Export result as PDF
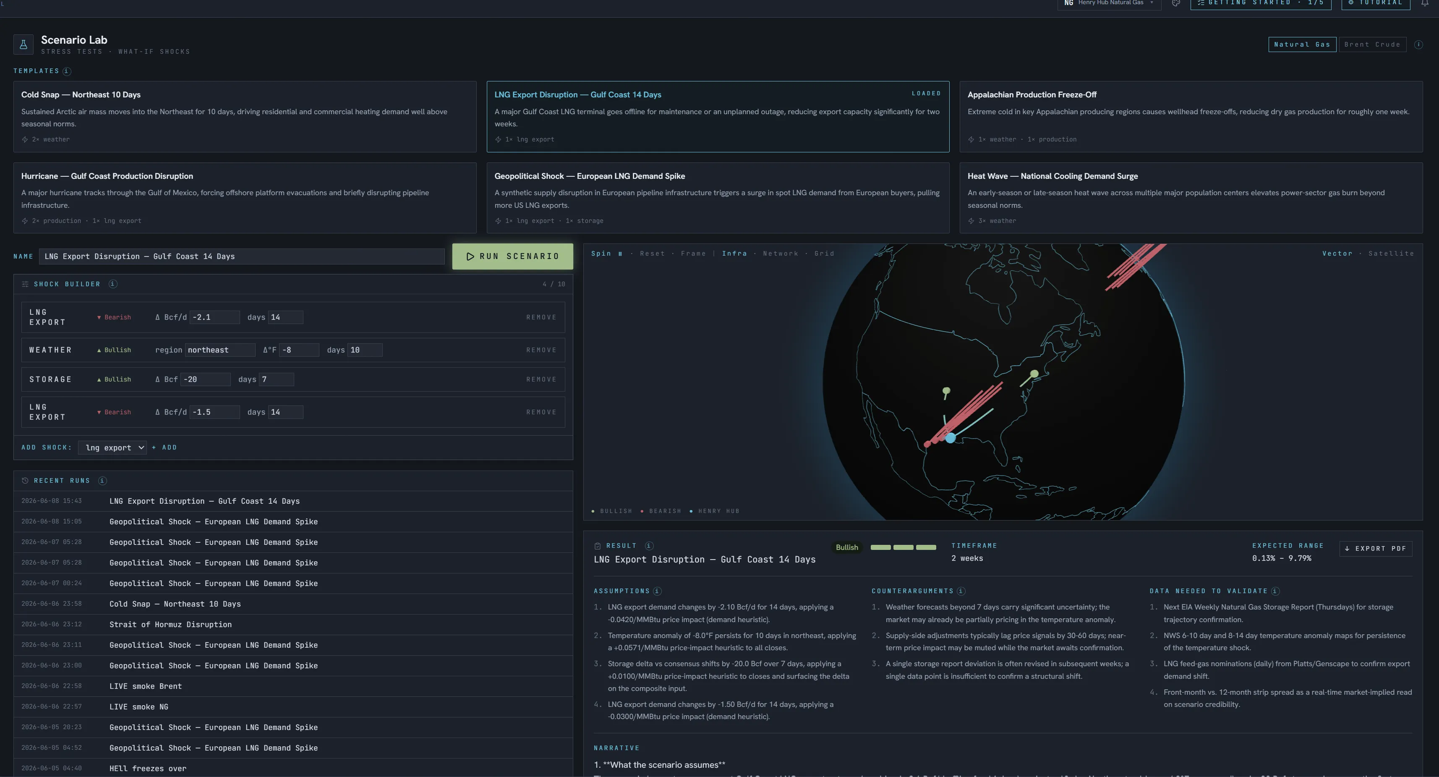Image resolution: width=1439 pixels, height=777 pixels. pos(1375,549)
